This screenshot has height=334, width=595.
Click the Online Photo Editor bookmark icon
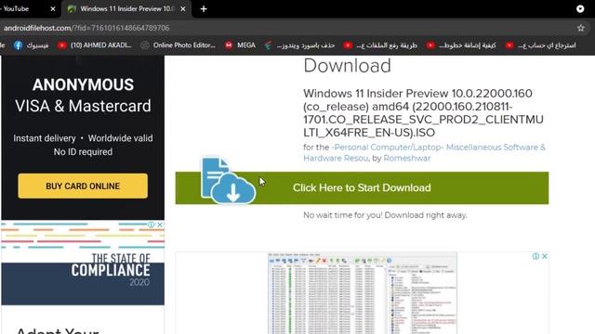click(x=145, y=45)
